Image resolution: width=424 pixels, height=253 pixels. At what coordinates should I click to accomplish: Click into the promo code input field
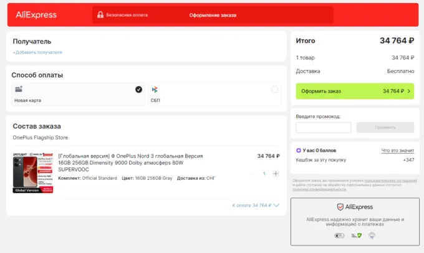(x=323, y=127)
